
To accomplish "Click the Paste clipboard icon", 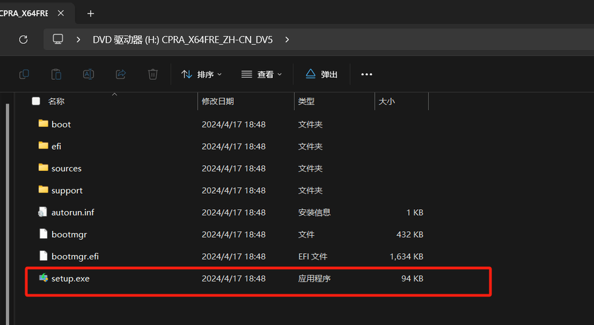I will (56, 74).
